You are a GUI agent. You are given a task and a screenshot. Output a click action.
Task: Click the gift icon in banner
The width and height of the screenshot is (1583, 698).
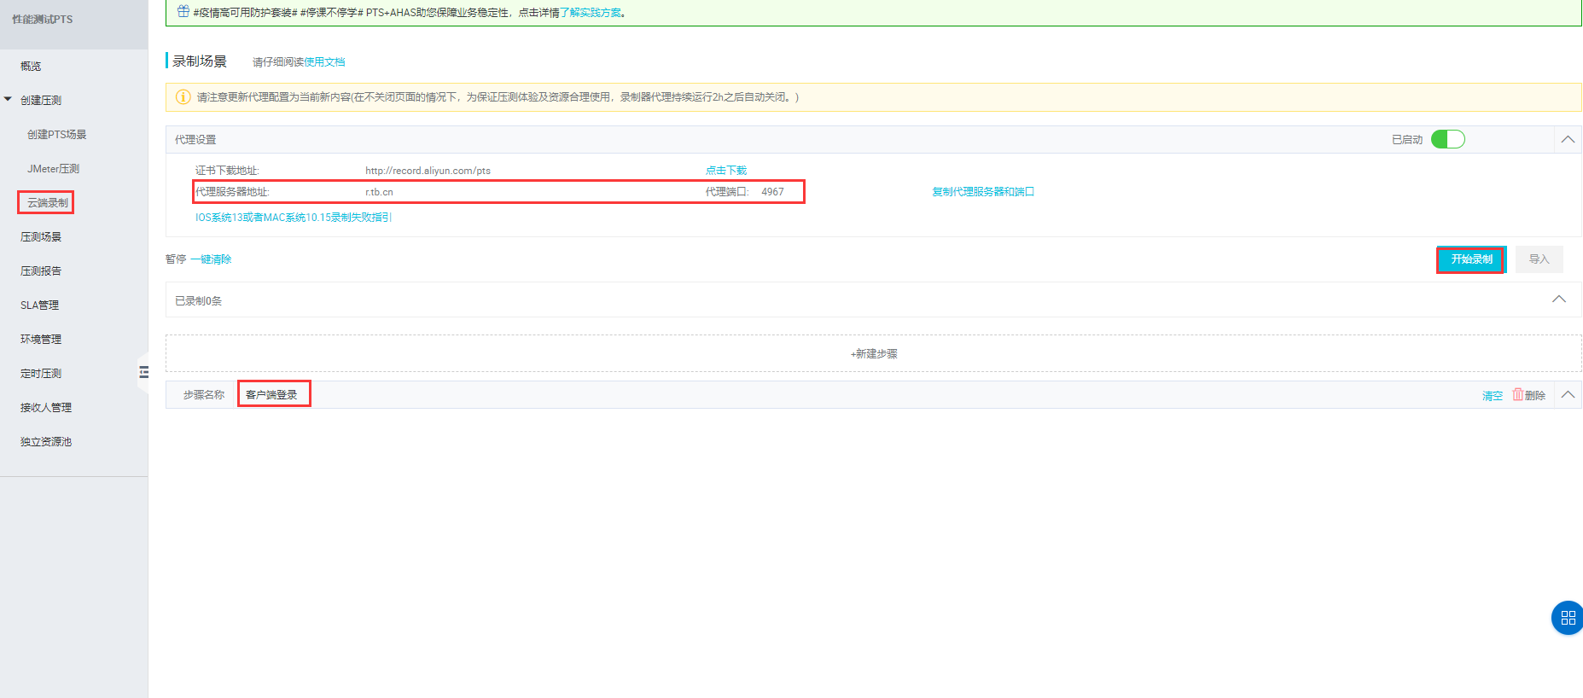183,12
